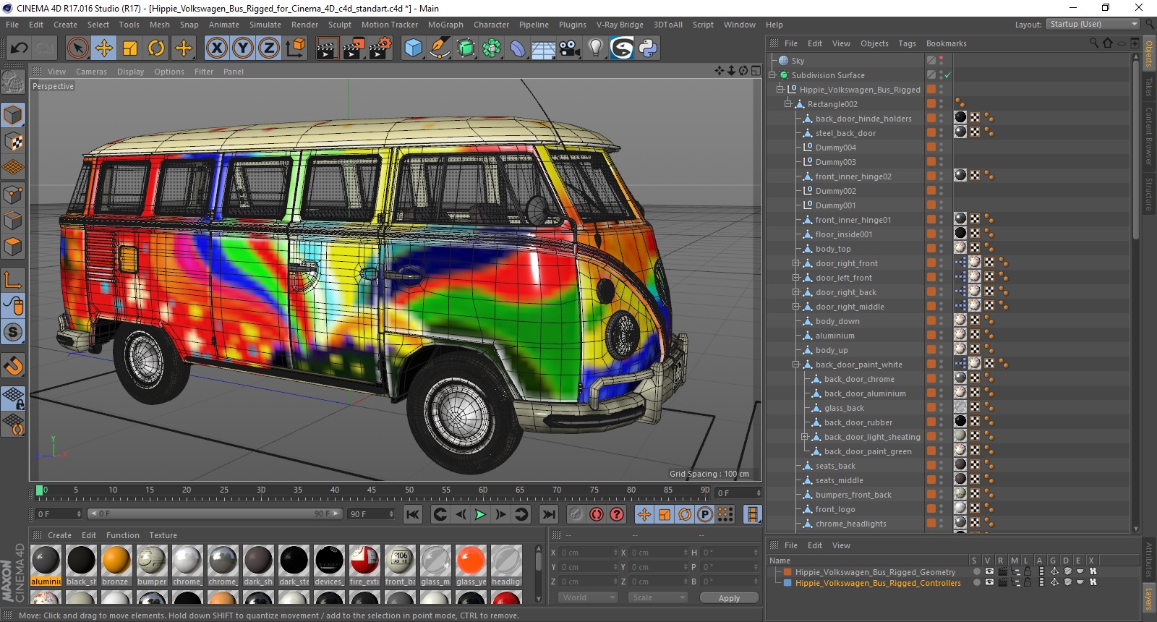The width and height of the screenshot is (1157, 622).
Task: Click the Apply coordinates button
Action: click(729, 598)
